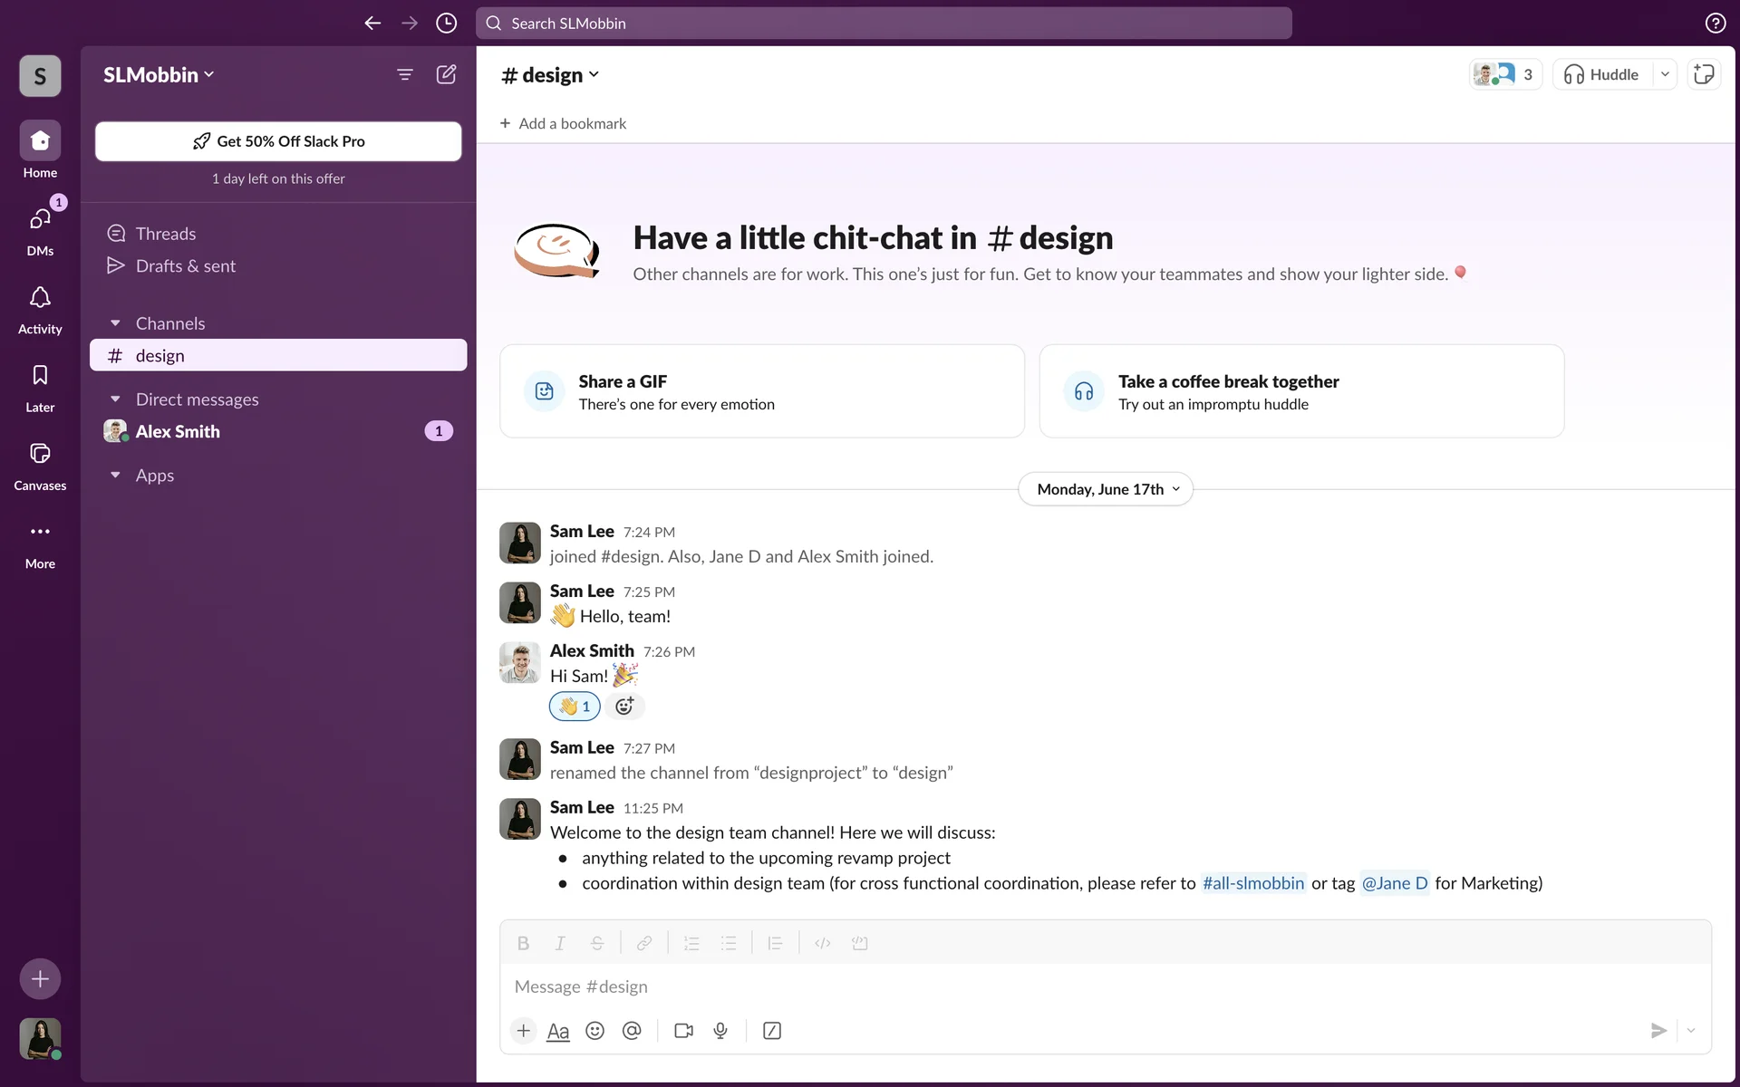Screen dimensions: 1740x1087
Task: Click Get 50% Off Slack Pro button
Action: tap(278, 141)
